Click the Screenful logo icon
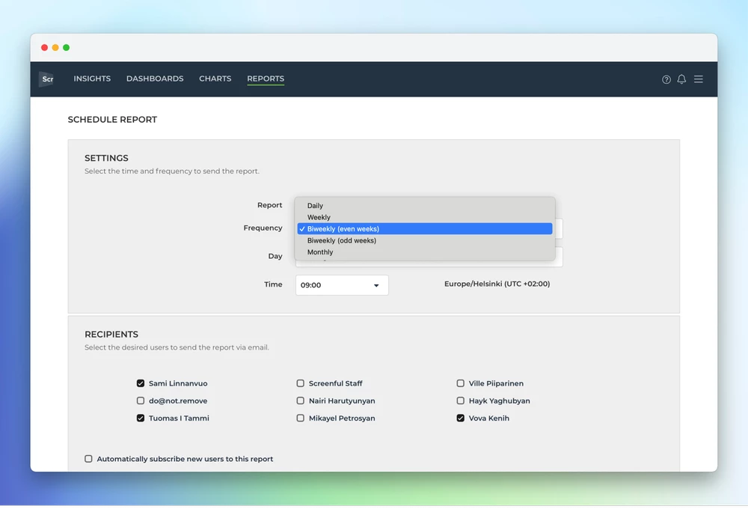 [46, 79]
